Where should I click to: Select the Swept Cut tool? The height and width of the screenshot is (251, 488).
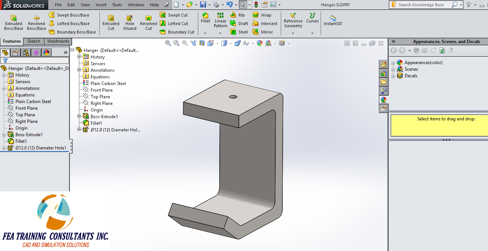173,15
